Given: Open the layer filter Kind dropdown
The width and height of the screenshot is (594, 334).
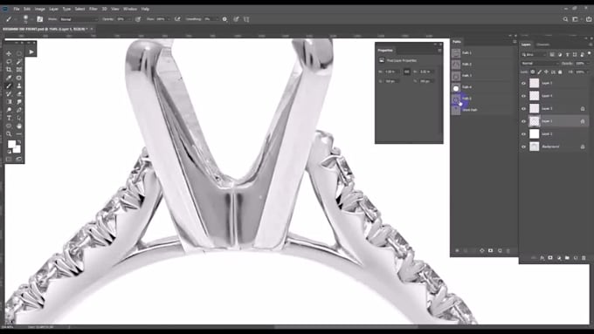Looking at the screenshot, I should (x=534, y=54).
